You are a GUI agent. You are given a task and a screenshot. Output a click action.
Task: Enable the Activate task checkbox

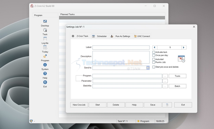(154, 52)
